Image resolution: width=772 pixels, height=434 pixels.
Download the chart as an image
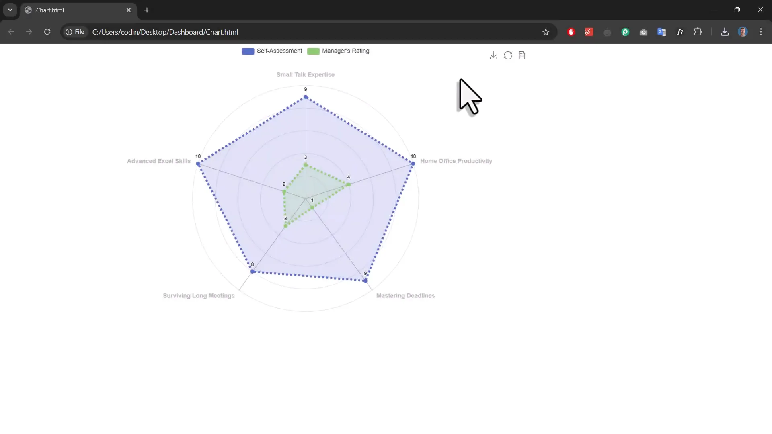pos(493,55)
